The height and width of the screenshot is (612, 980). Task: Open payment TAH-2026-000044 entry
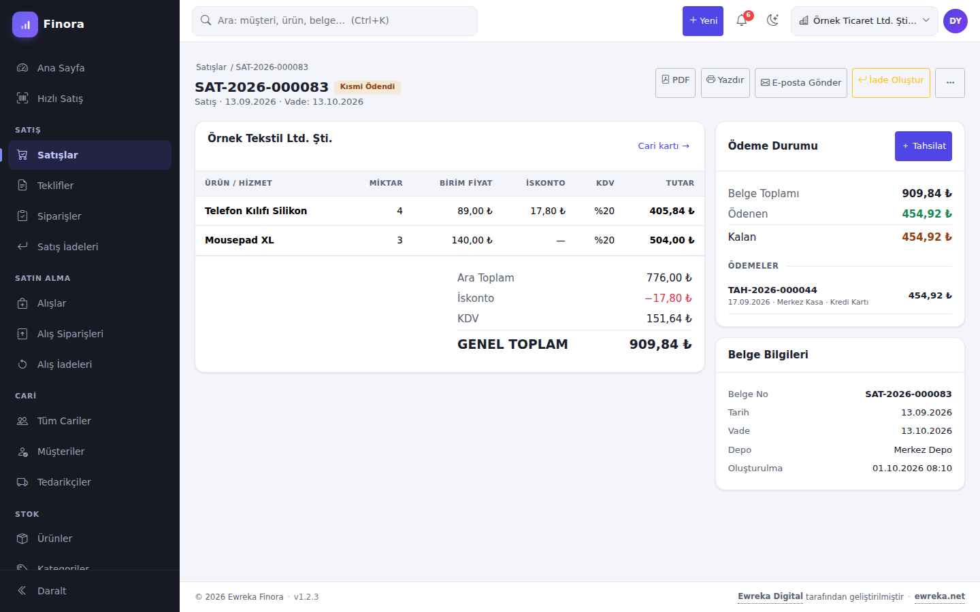point(840,296)
